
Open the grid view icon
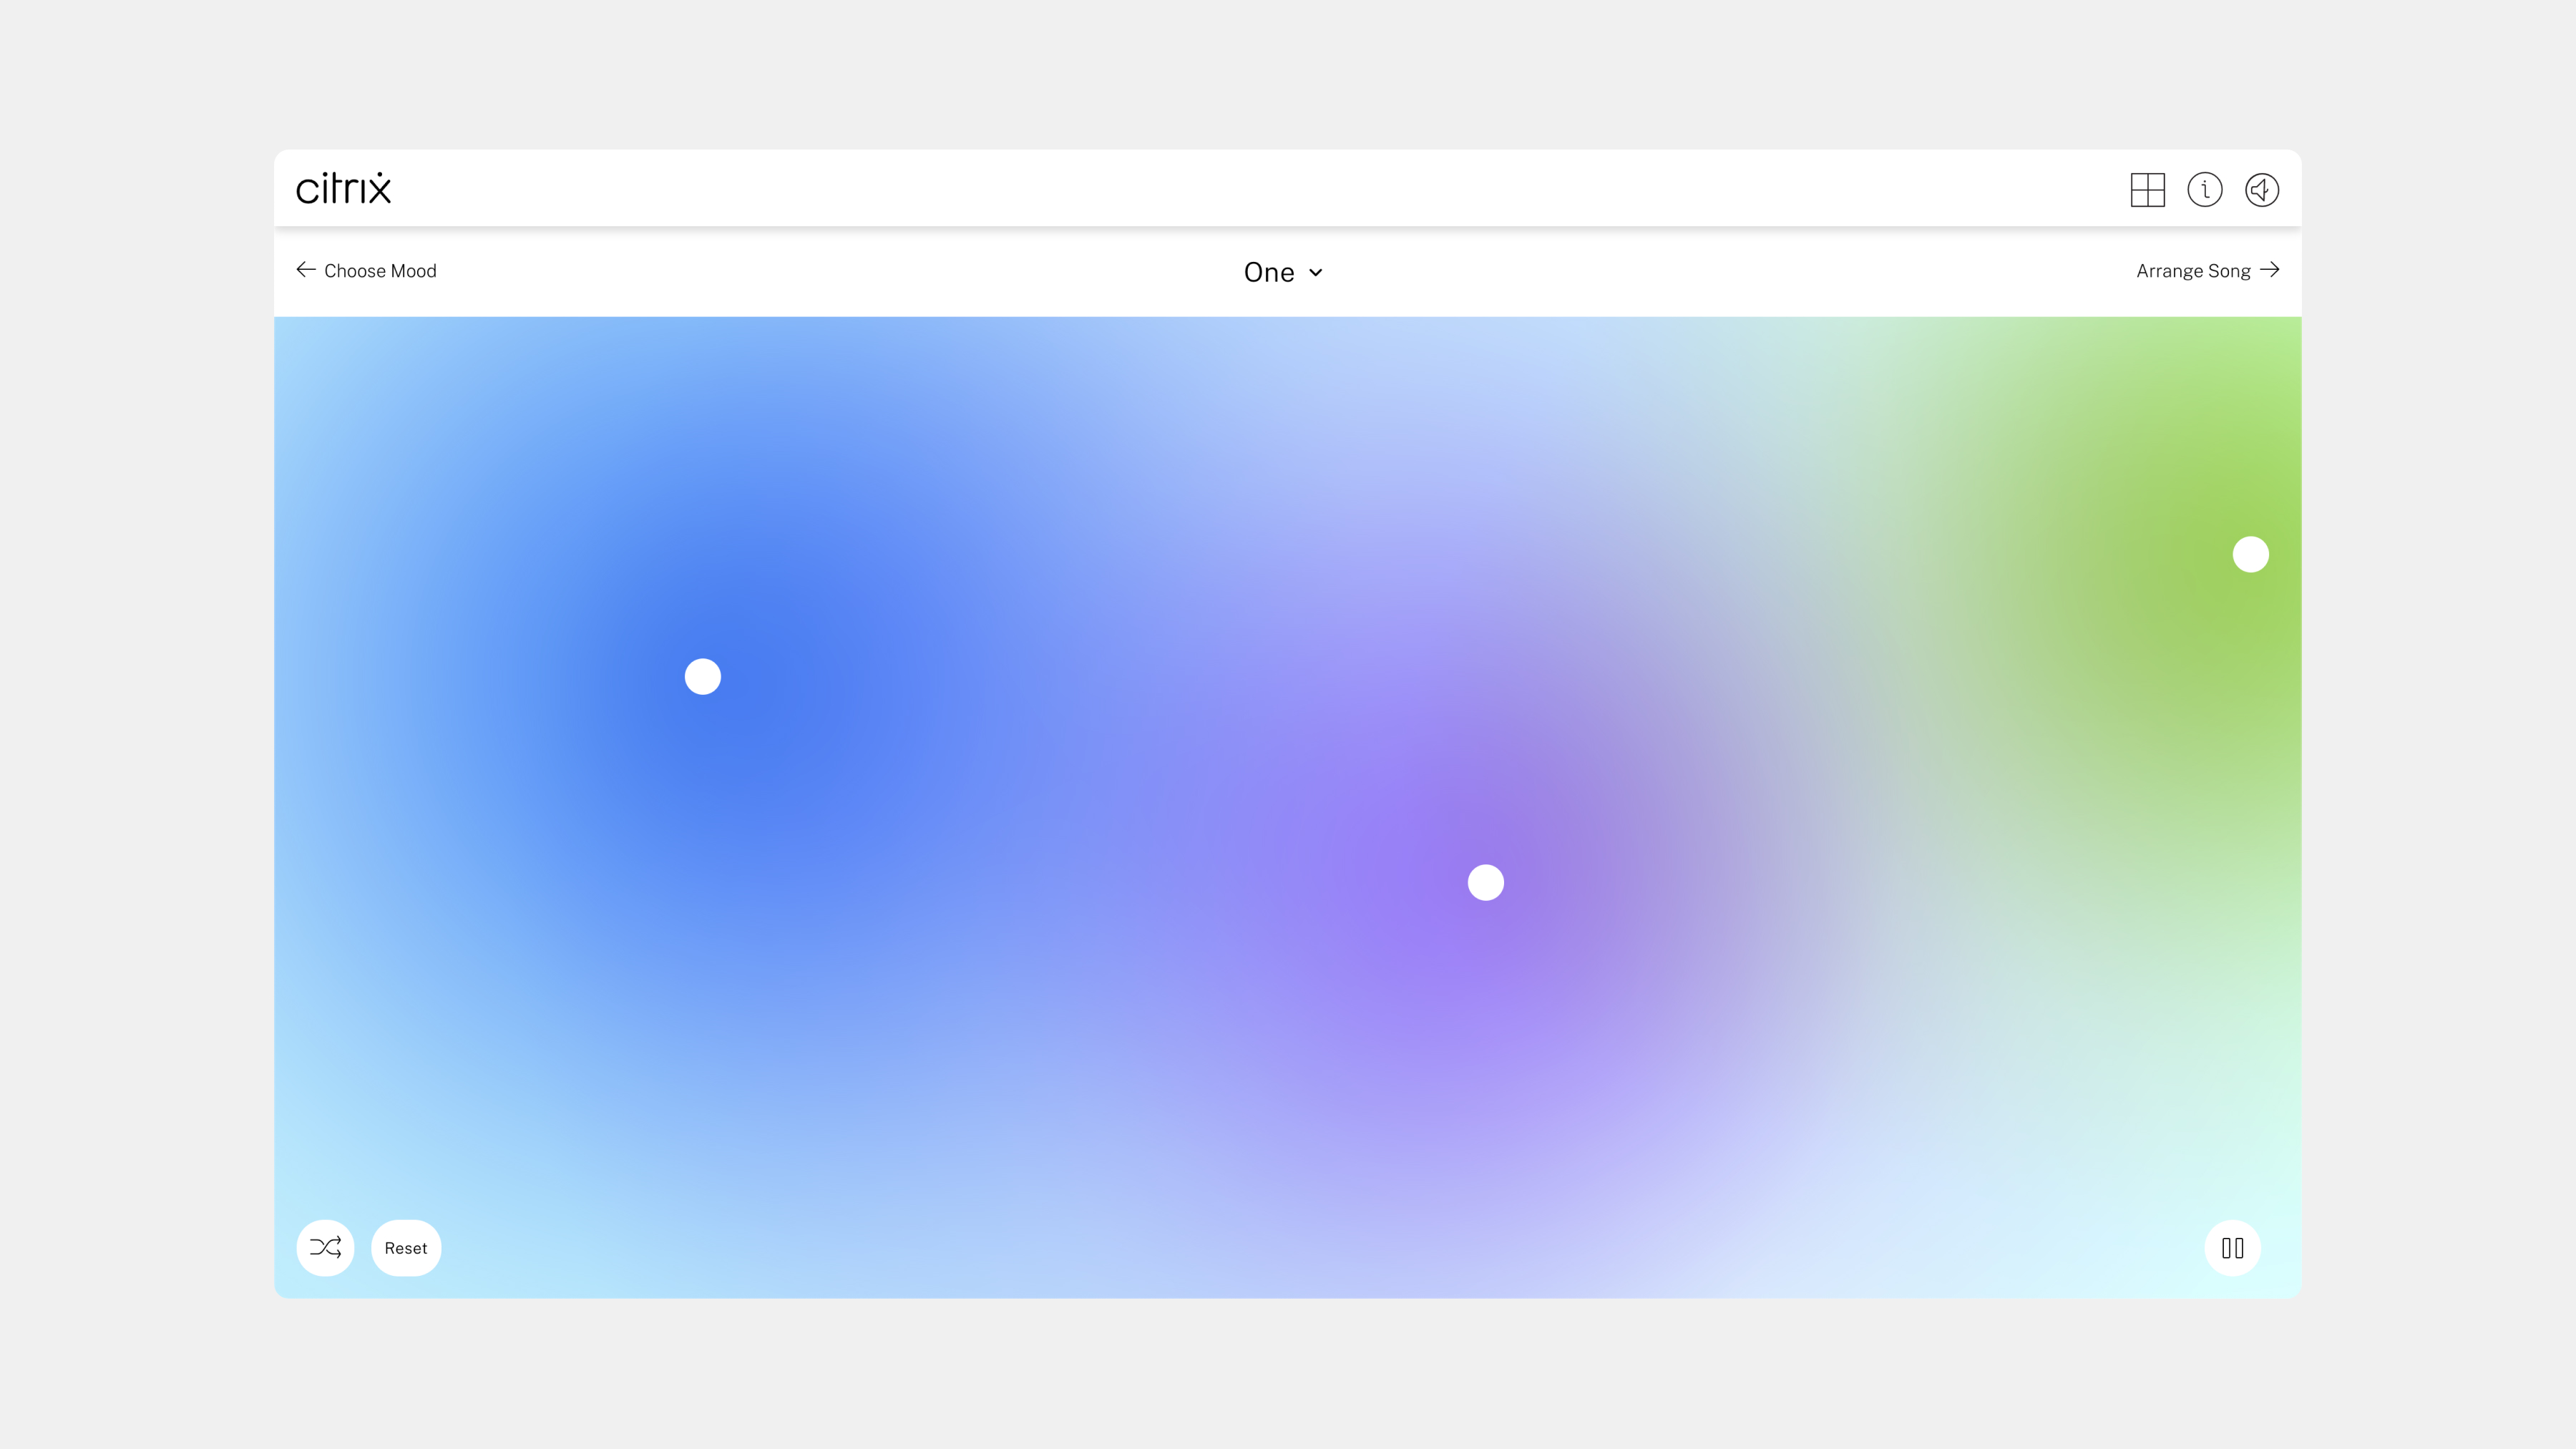(x=2147, y=190)
